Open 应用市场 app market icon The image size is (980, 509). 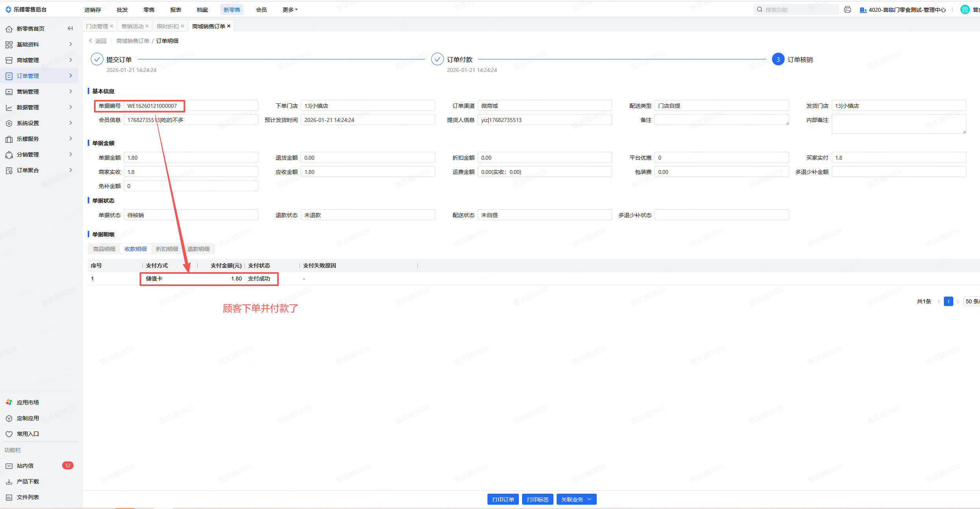click(x=9, y=402)
